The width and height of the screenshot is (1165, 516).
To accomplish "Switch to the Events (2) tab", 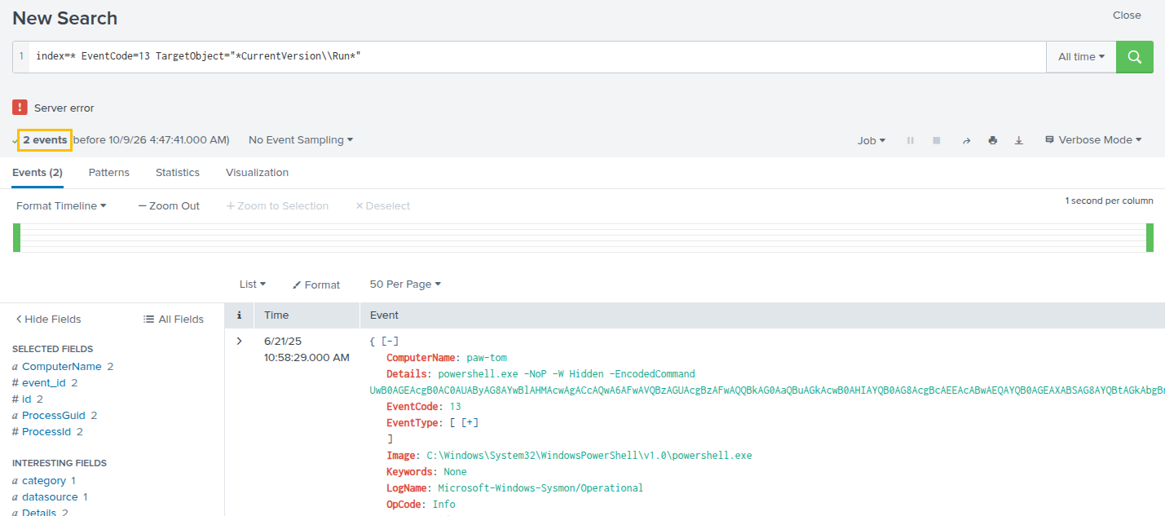I will point(38,173).
